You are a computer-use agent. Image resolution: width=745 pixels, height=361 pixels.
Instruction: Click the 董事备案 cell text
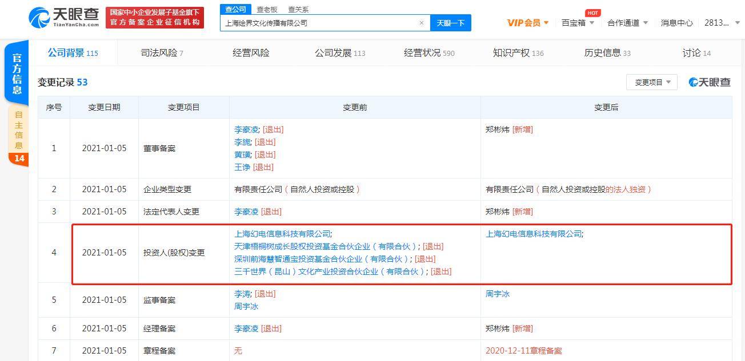pyautogui.click(x=159, y=148)
